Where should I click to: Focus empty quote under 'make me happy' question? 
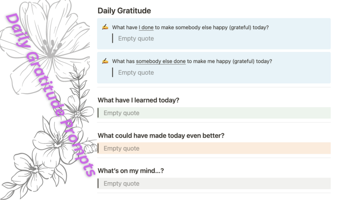point(136,73)
